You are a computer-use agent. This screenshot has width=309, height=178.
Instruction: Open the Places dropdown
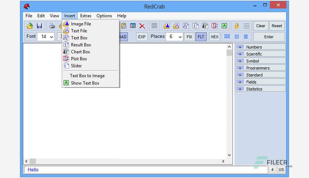(x=180, y=37)
